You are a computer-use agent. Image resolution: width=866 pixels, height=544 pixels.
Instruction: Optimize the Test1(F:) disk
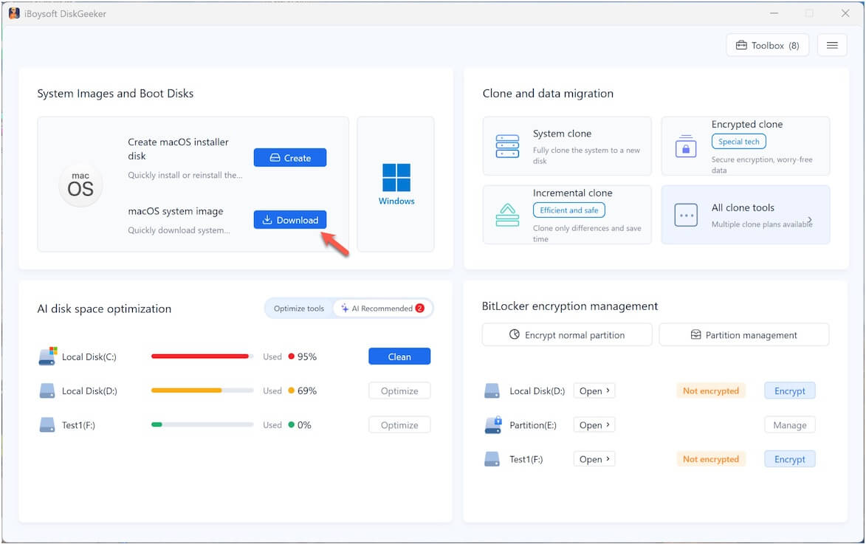399,425
